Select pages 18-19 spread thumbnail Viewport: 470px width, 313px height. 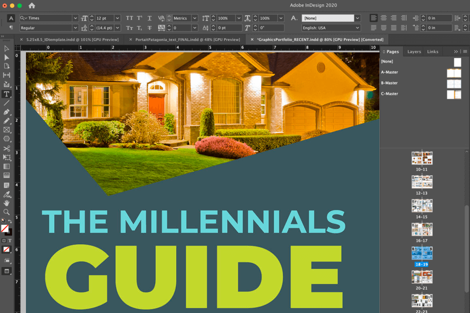click(422, 253)
